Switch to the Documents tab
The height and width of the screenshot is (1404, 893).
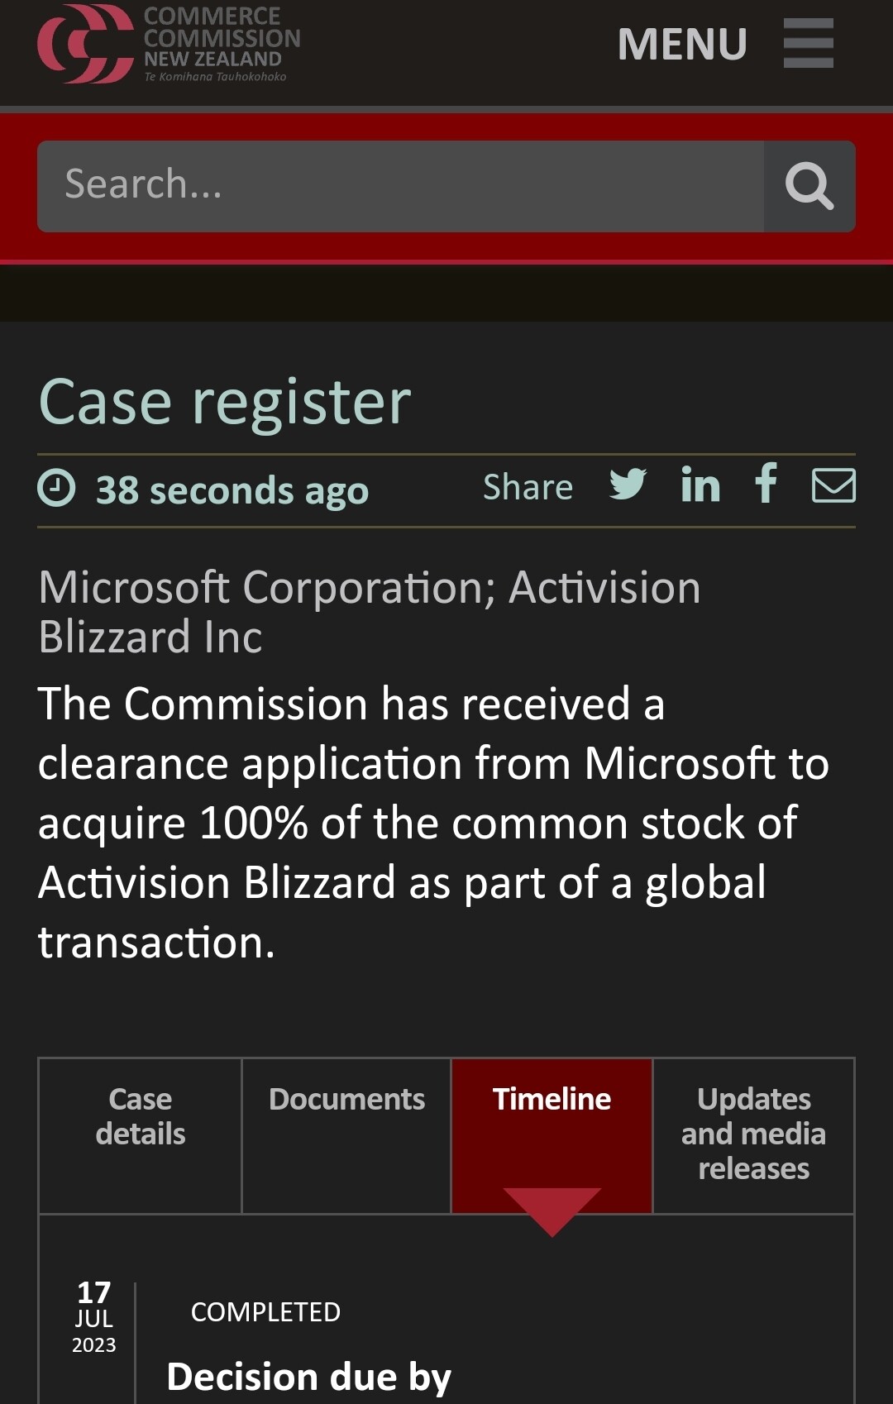[x=346, y=1100]
